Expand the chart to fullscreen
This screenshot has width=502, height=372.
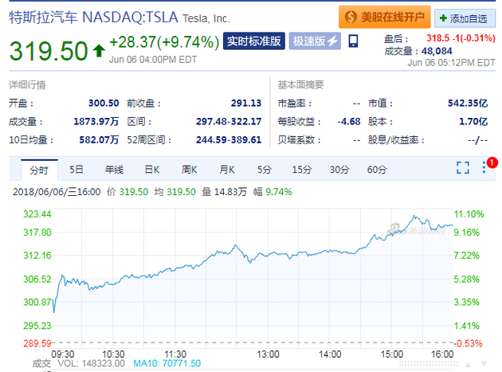click(x=463, y=168)
